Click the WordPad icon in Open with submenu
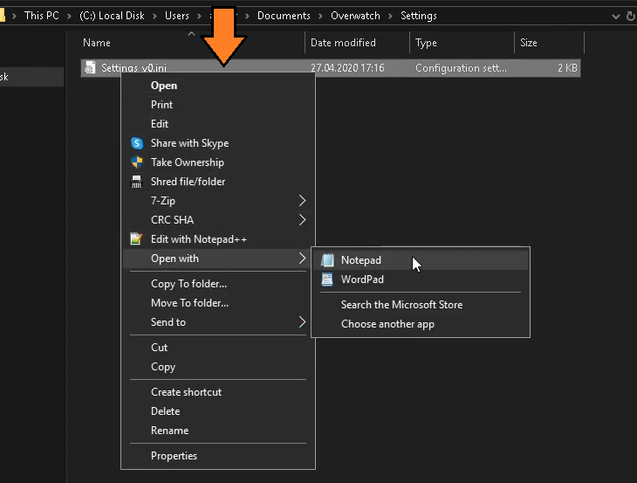Screen dimensions: 637x483 click(327, 279)
